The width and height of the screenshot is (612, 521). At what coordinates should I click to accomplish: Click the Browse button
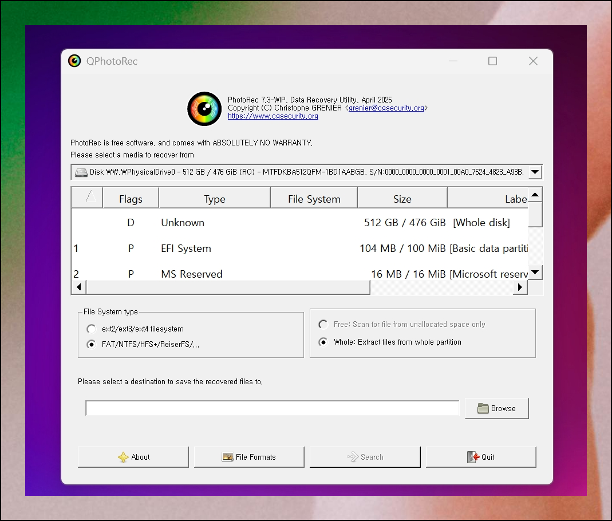(496, 408)
